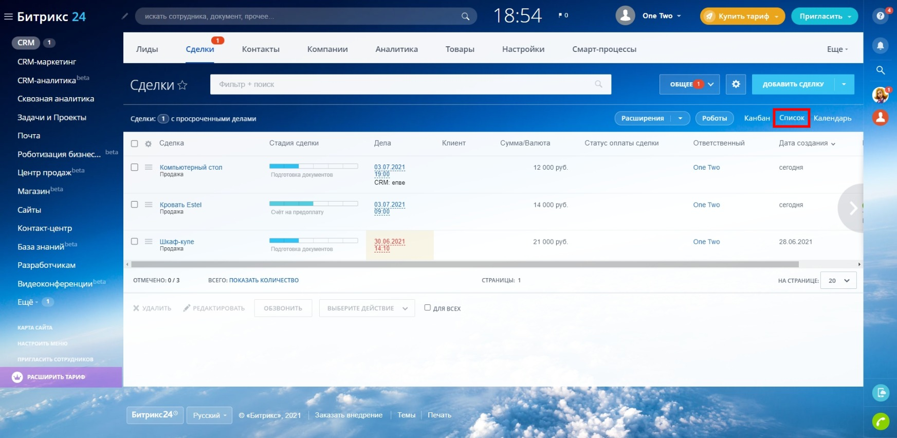
Task: Click the X icon beside Удалить
Action: 136,308
